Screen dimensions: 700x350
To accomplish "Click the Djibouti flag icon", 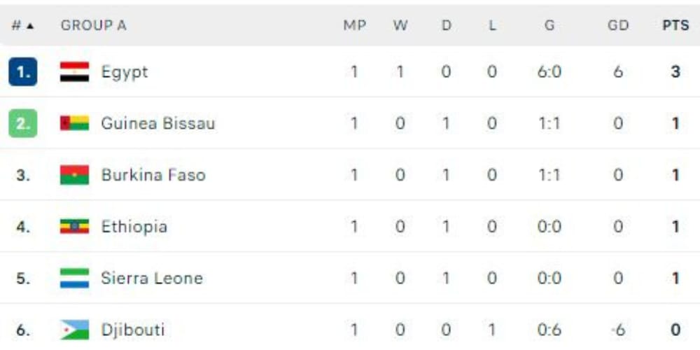I will click(x=75, y=330).
